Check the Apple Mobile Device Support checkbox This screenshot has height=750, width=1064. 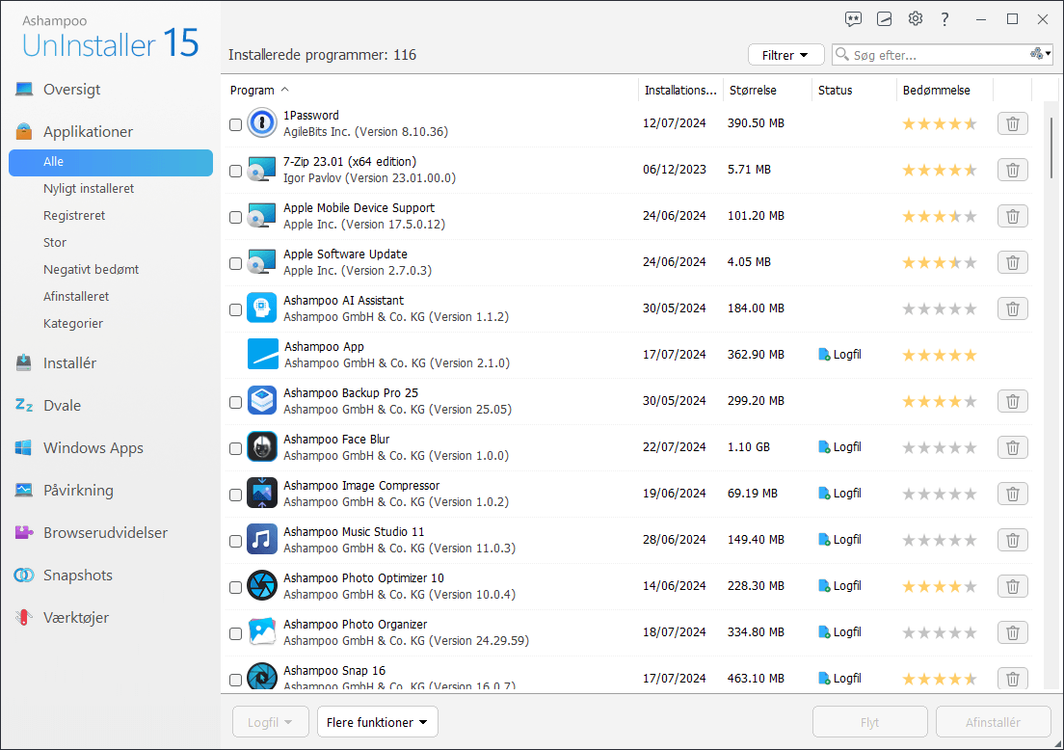point(235,217)
